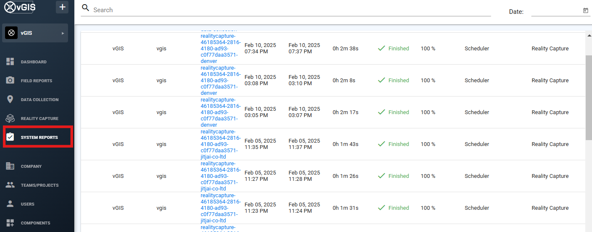This screenshot has height=232, width=592.
Task: Click the Data Collection pin icon
Action: click(x=10, y=99)
